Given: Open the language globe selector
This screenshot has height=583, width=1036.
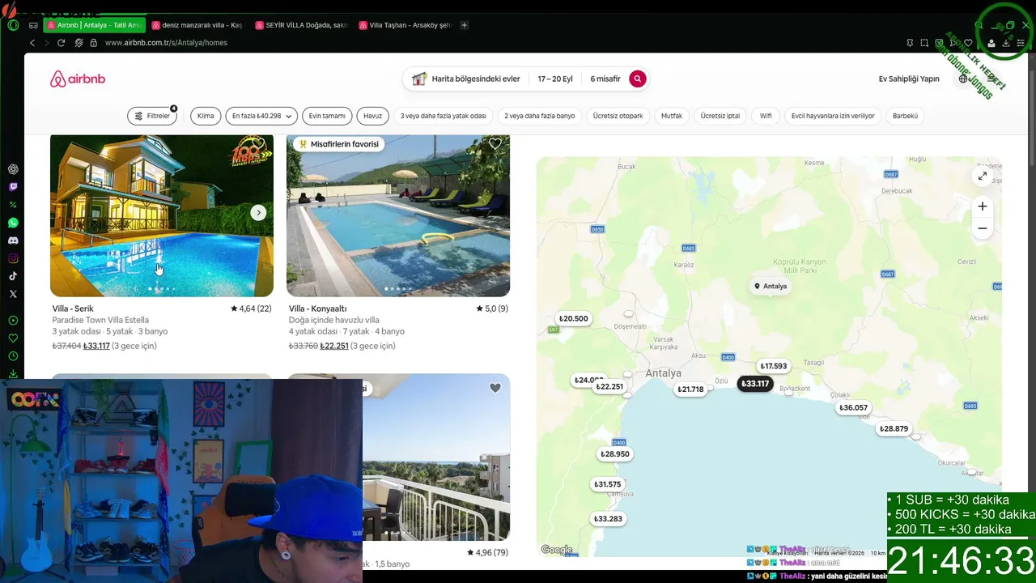Looking at the screenshot, I should (x=963, y=79).
